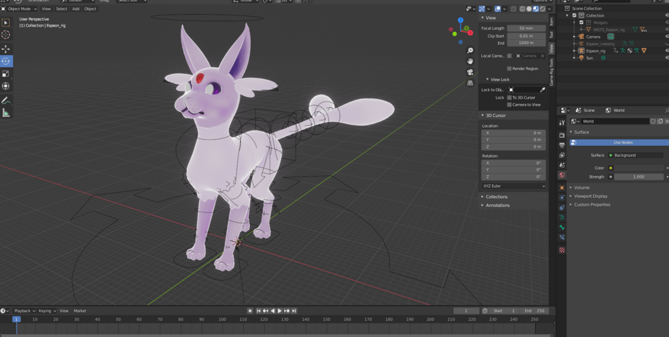Toggle the gizmo visibility button

(x=482, y=9)
